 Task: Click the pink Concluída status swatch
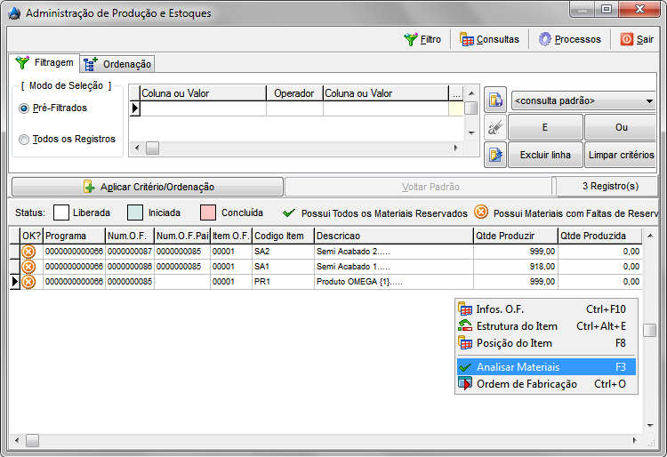[209, 213]
